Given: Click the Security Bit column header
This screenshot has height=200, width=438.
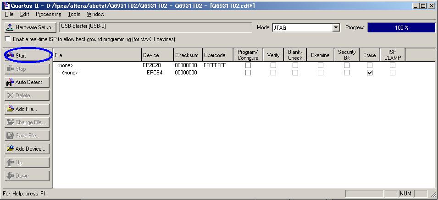Looking at the screenshot, I should tap(347, 55).
